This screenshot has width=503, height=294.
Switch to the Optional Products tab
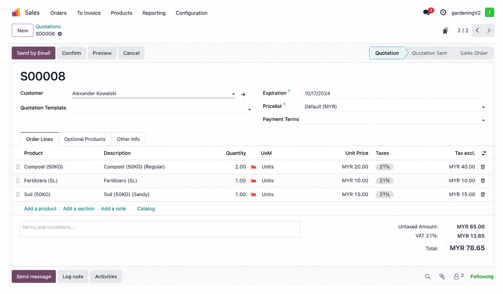pos(85,139)
